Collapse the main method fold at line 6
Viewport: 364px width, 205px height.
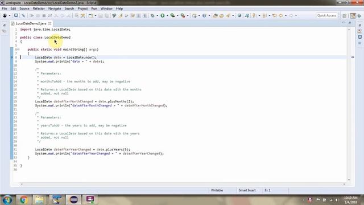(x=18, y=50)
